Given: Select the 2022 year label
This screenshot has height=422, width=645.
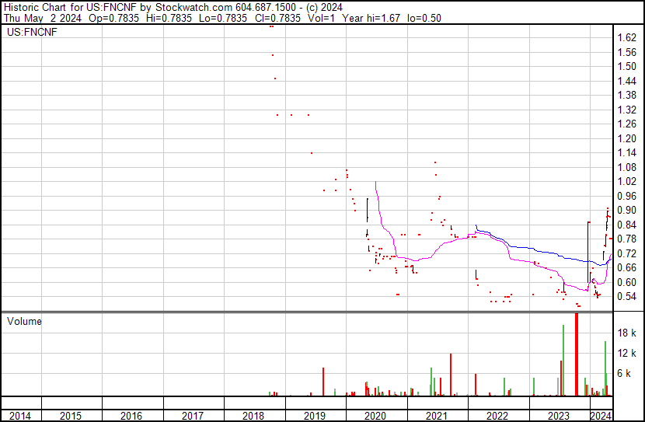Looking at the screenshot, I should [x=497, y=416].
